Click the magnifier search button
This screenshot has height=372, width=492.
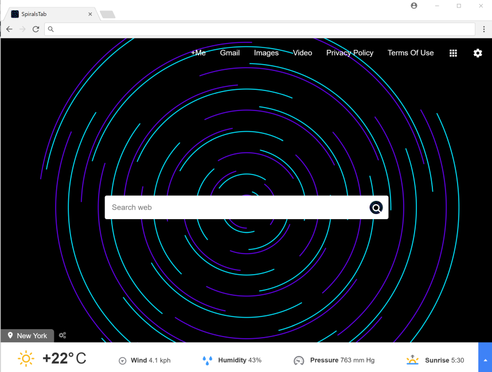click(x=376, y=207)
